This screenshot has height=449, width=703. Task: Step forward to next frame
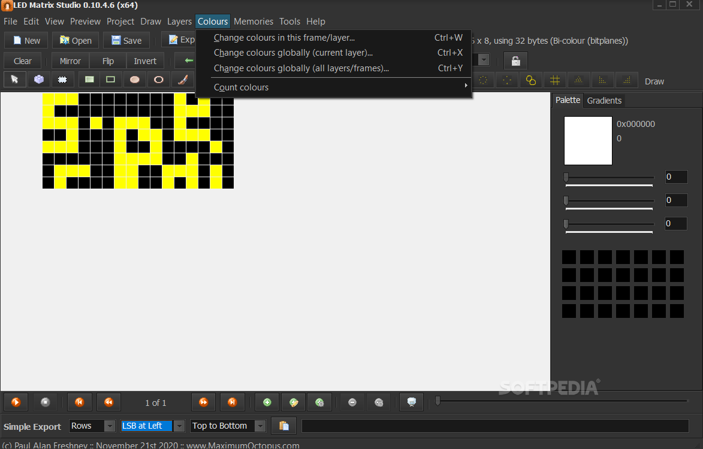[203, 402]
